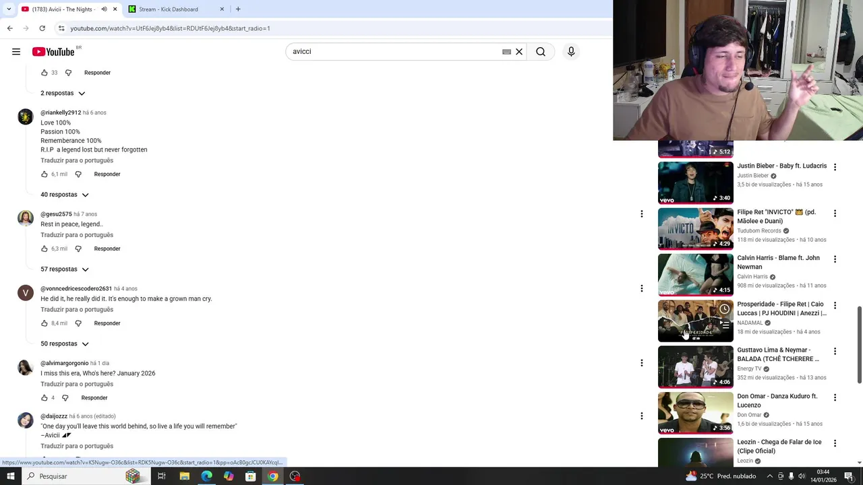Expand the 2 respostas thread
Image resolution: width=863 pixels, height=485 pixels.
click(63, 93)
